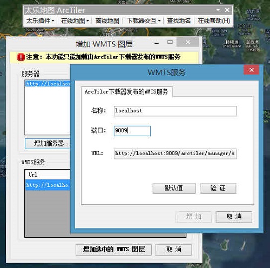
Task: Click the 默认值 button
Action: (174, 189)
